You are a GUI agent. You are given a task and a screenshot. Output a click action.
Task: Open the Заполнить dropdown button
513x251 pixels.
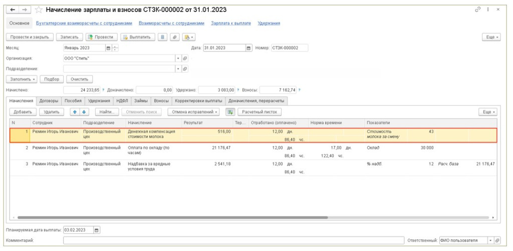[22, 79]
